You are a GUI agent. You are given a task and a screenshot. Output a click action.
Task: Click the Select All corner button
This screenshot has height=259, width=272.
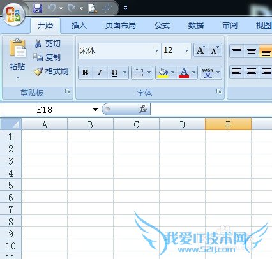point(11,124)
